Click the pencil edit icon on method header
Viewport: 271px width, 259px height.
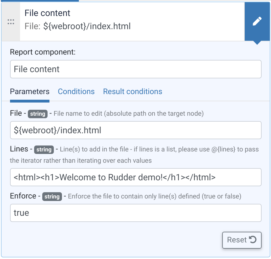(257, 20)
